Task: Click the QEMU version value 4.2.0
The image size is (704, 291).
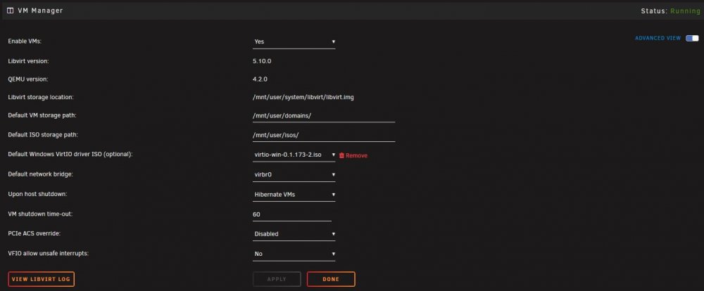Action: [260, 79]
